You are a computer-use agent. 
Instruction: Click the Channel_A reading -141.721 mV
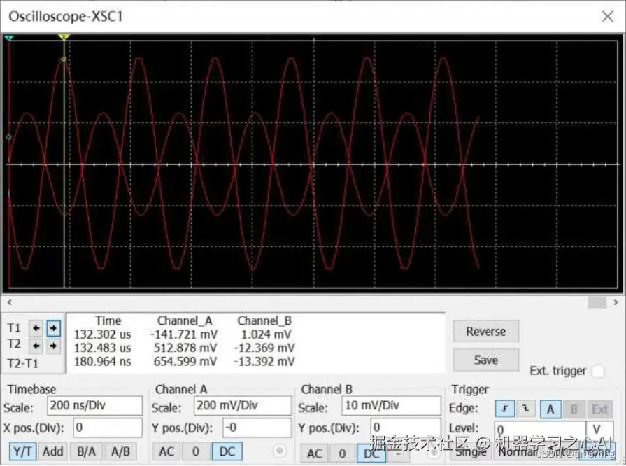tap(184, 334)
